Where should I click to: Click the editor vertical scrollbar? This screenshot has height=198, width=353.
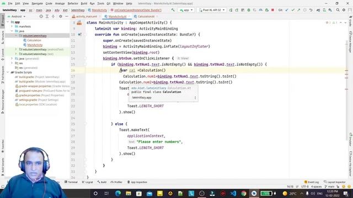pyautogui.click(x=346, y=90)
